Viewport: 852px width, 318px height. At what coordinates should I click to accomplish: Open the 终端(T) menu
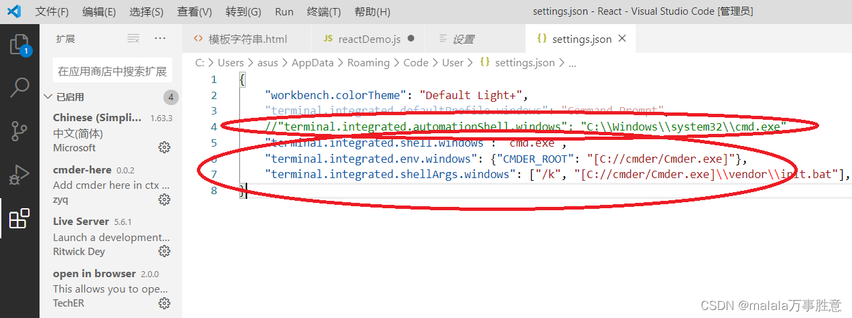pyautogui.click(x=324, y=12)
